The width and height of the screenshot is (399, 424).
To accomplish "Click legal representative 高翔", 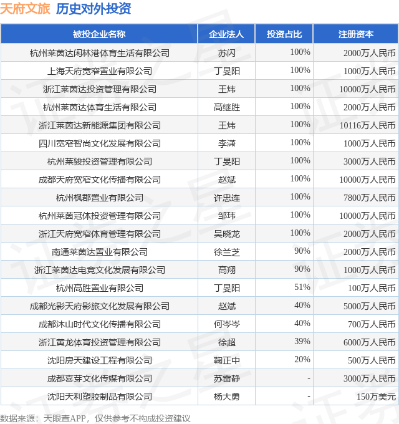I will coord(226,270).
